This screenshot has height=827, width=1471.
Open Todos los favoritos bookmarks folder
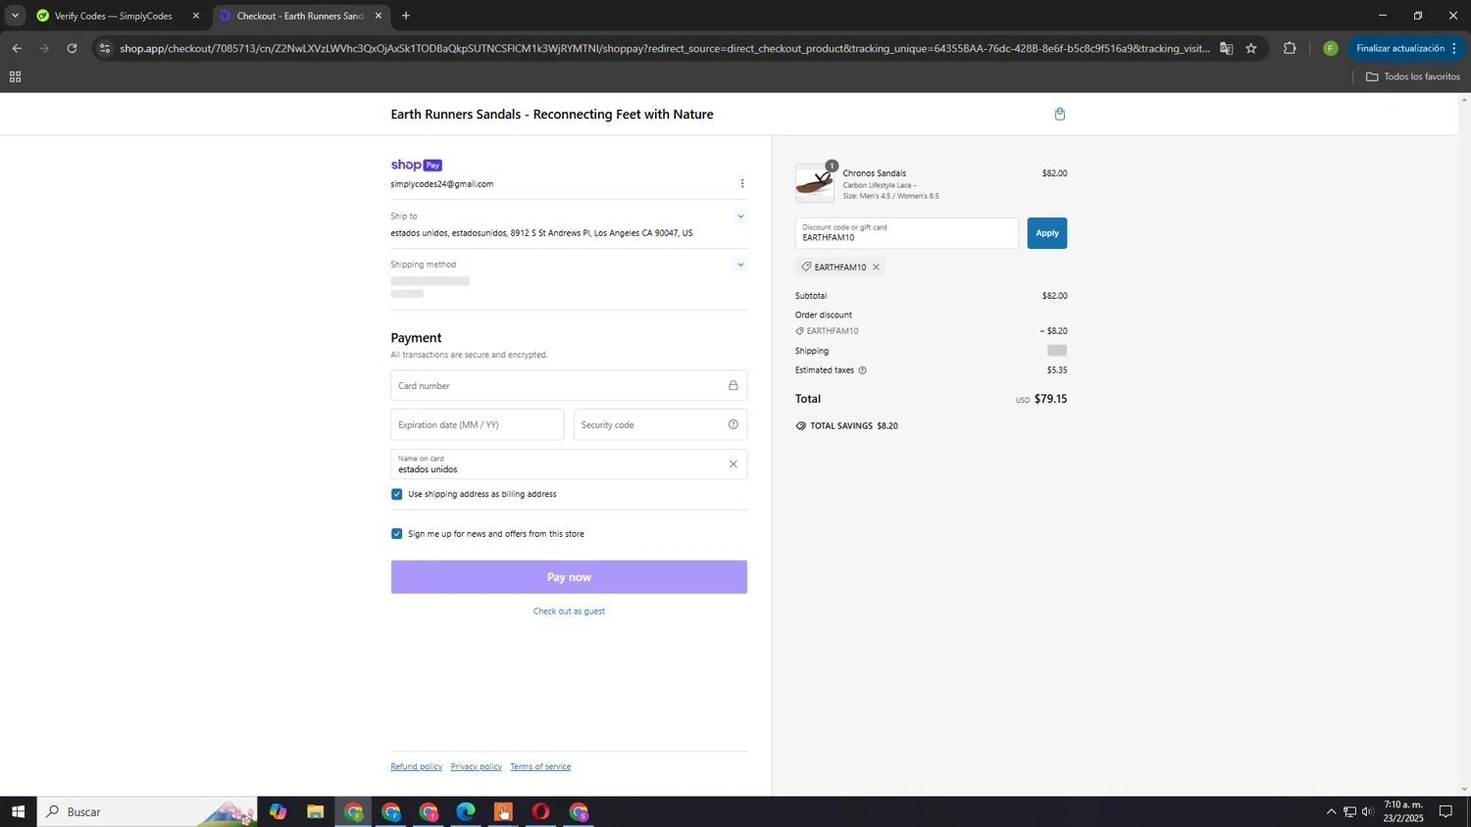point(1412,76)
